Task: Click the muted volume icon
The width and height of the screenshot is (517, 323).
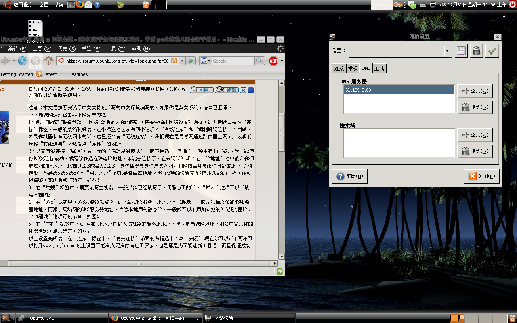Action: click(x=443, y=5)
